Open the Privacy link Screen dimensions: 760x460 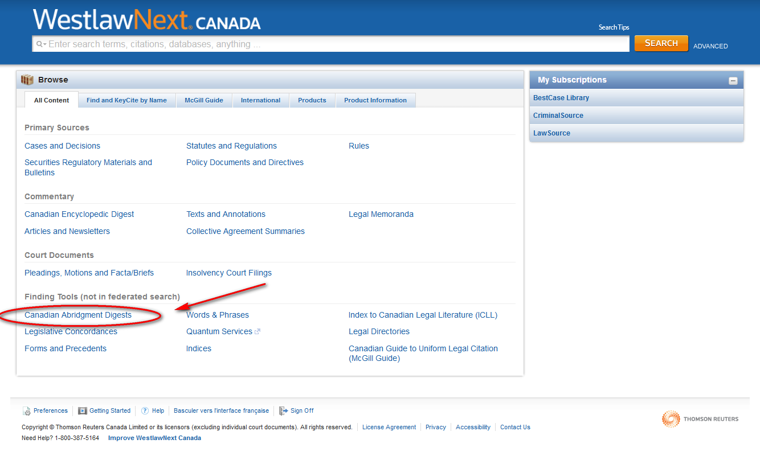436,427
